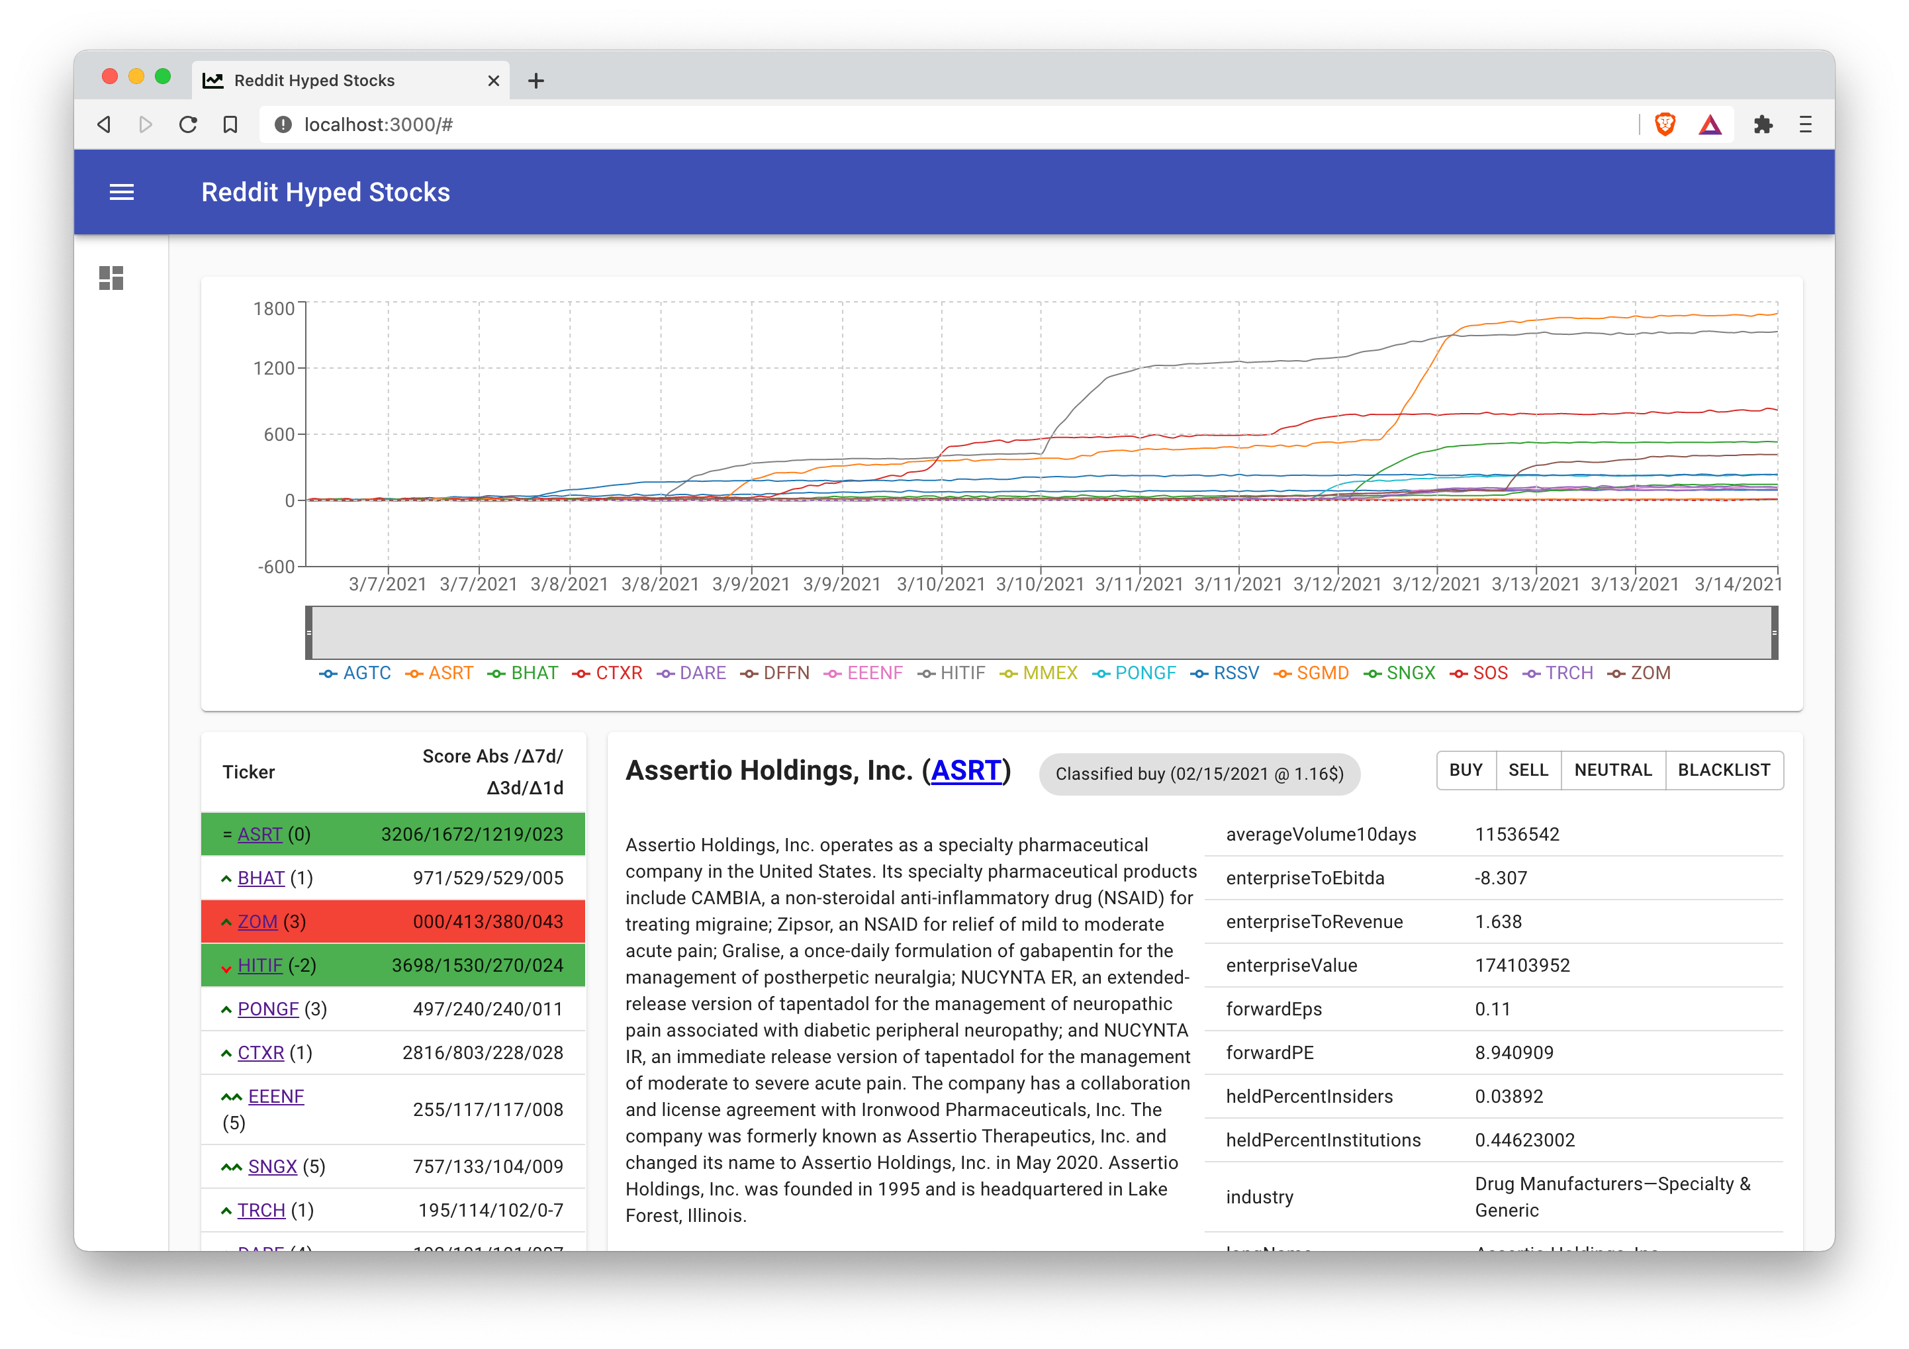Bookmark this page using the bookmark icon

coord(230,124)
